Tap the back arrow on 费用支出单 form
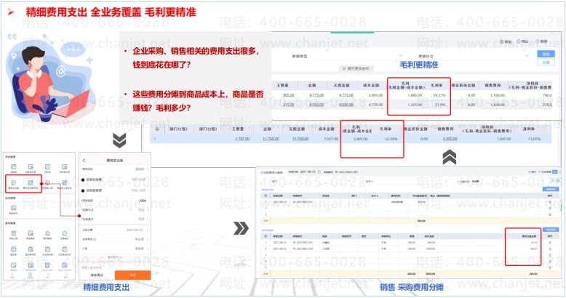 coord(84,160)
